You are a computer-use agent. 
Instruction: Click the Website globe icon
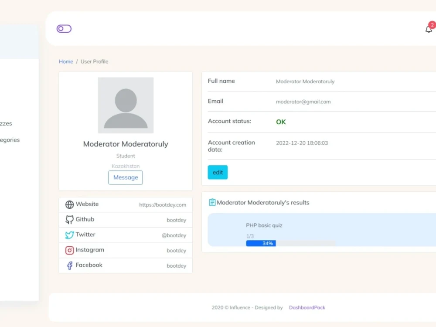(69, 204)
